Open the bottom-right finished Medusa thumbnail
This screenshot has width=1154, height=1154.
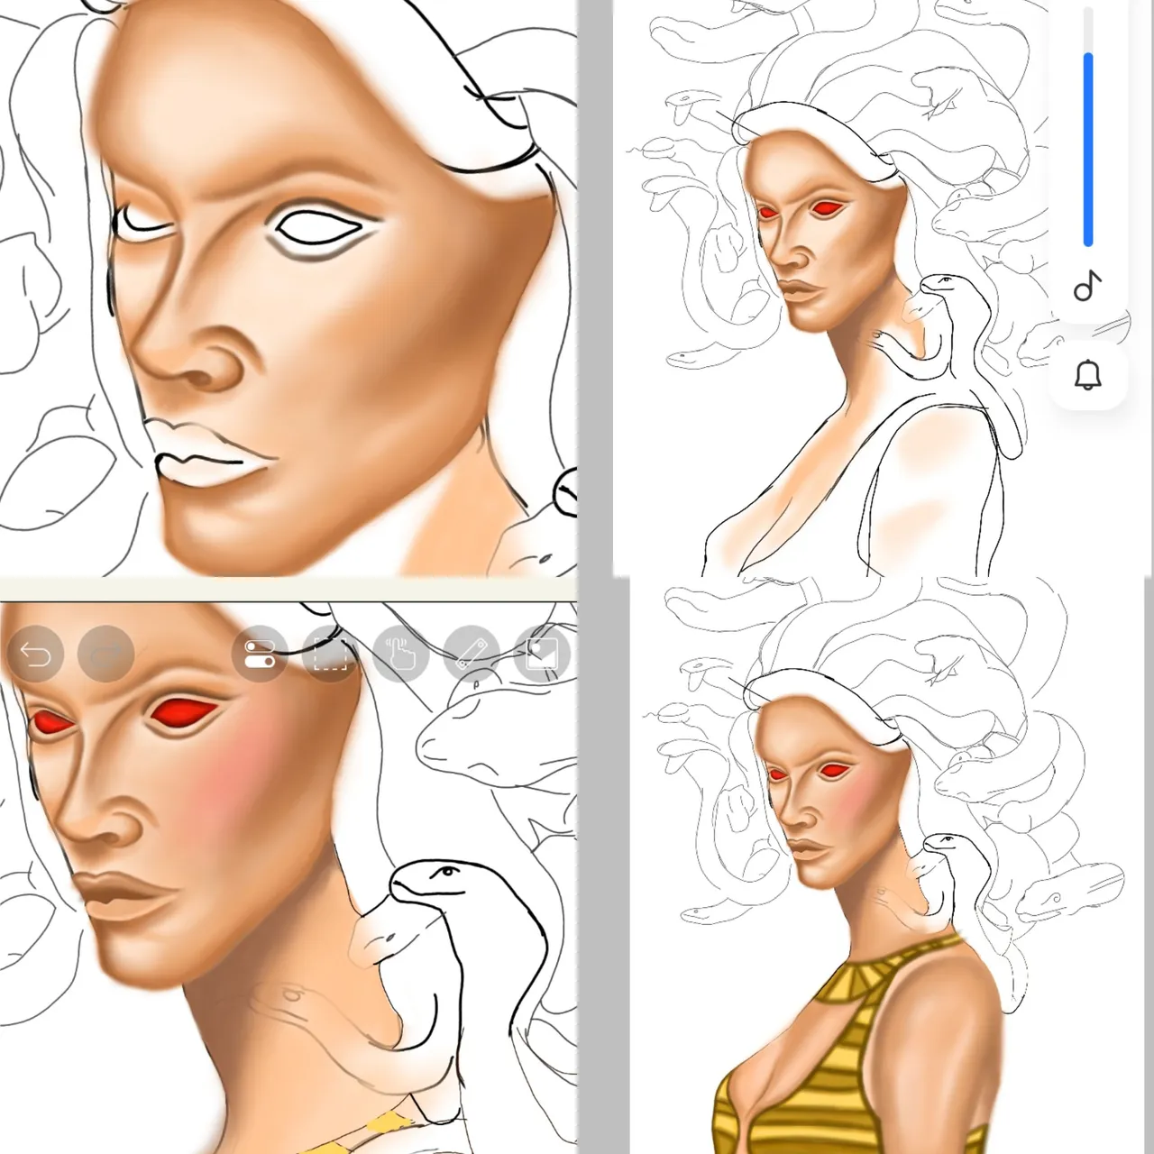888,865
